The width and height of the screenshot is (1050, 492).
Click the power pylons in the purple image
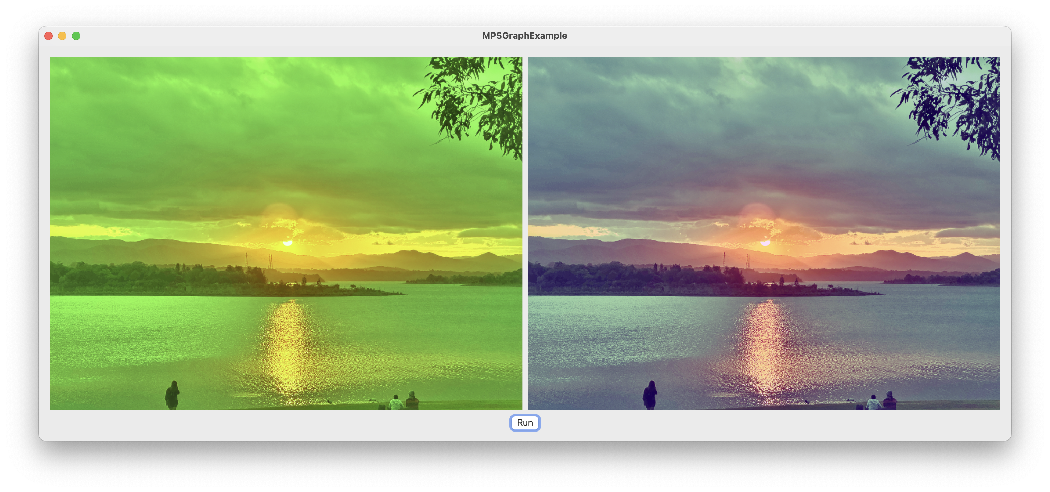click(736, 260)
